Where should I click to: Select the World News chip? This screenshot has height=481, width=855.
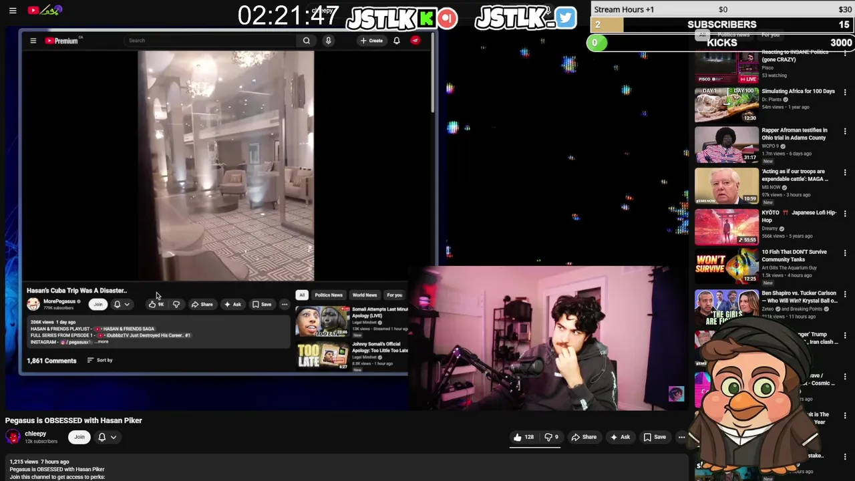365,295
